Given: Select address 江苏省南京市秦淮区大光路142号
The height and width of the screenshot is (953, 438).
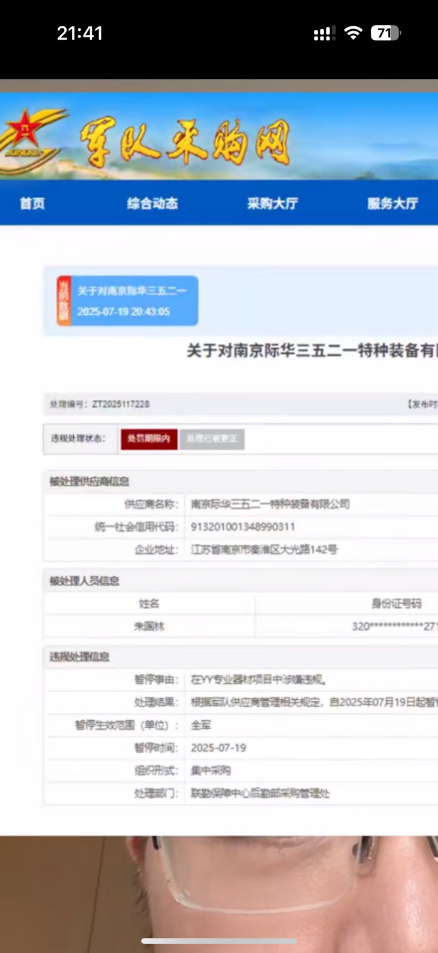Looking at the screenshot, I should click(x=265, y=549).
